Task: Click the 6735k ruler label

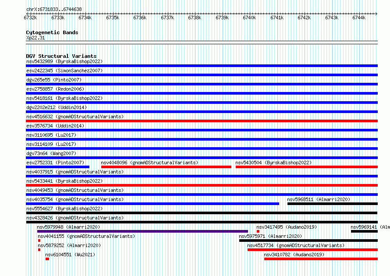Action: (113, 18)
